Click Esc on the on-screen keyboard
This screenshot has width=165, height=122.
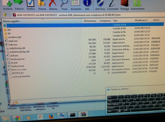112,97
